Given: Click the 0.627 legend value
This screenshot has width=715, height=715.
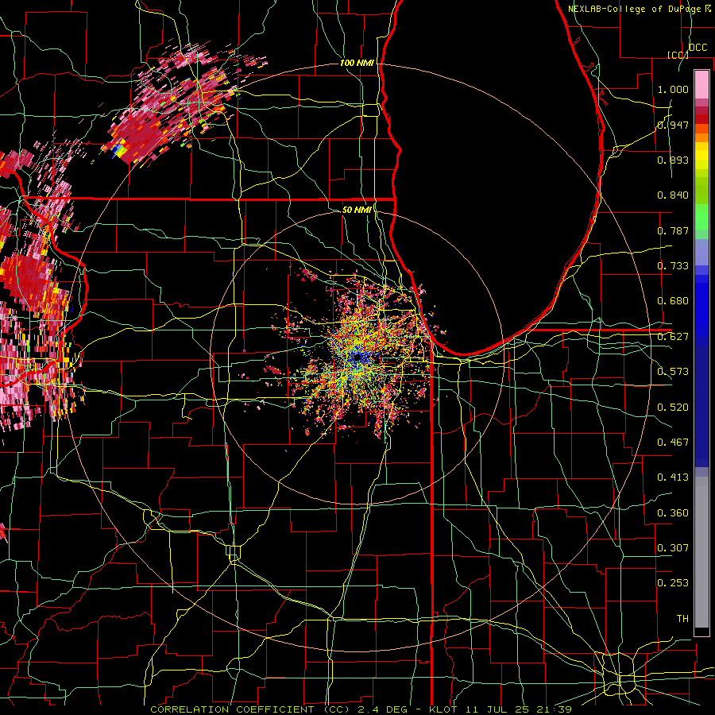Looking at the screenshot, I should pos(673,337).
